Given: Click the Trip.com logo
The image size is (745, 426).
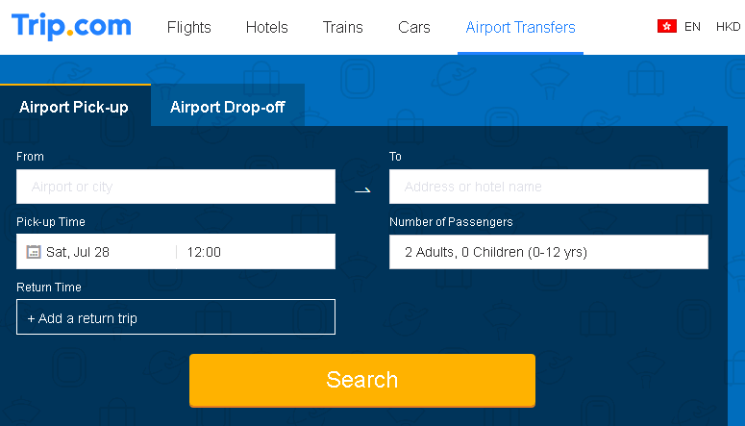Looking at the screenshot, I should coord(71,26).
